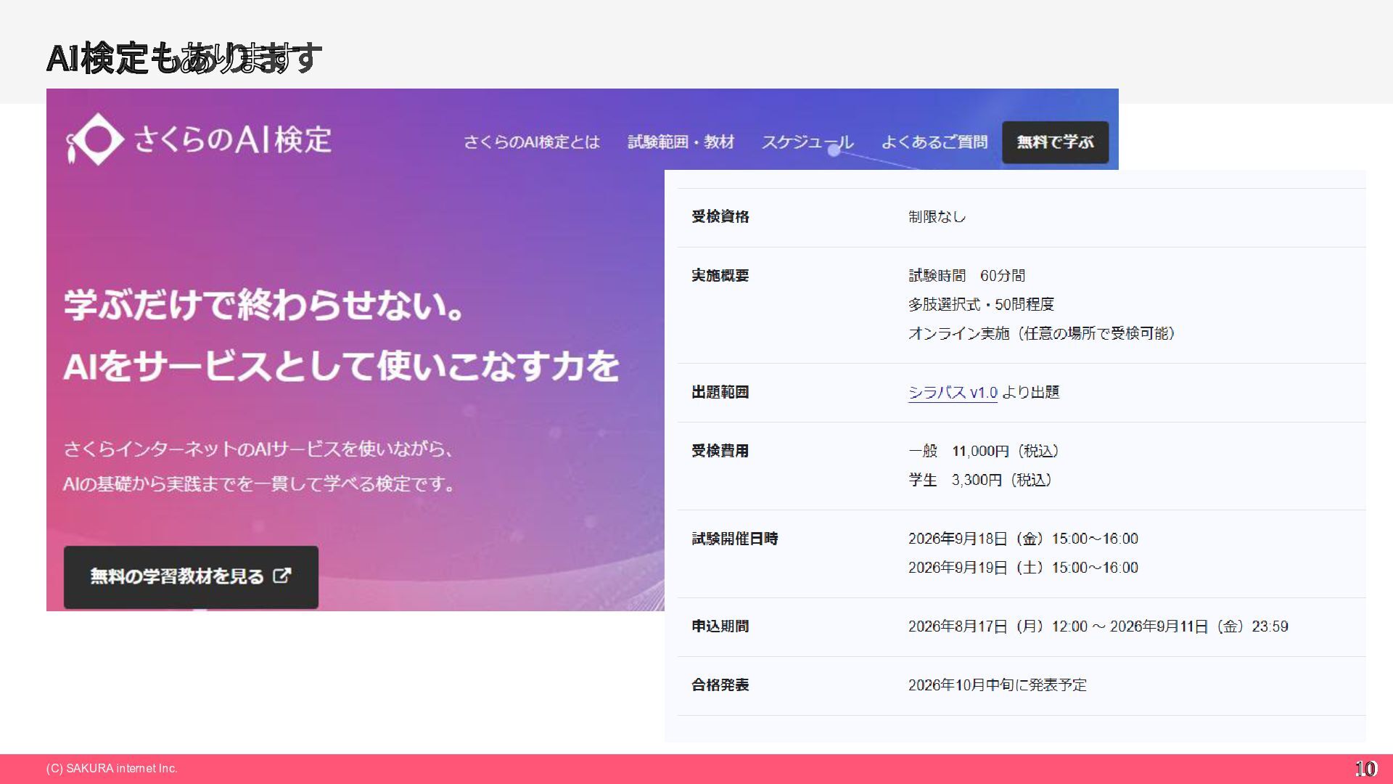Click the 合格発表 row label

coord(720,685)
